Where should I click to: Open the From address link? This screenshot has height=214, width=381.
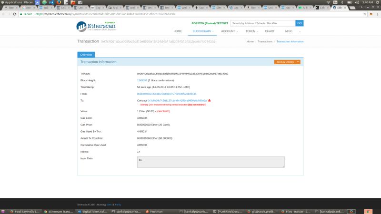pyautogui.click(x=167, y=94)
